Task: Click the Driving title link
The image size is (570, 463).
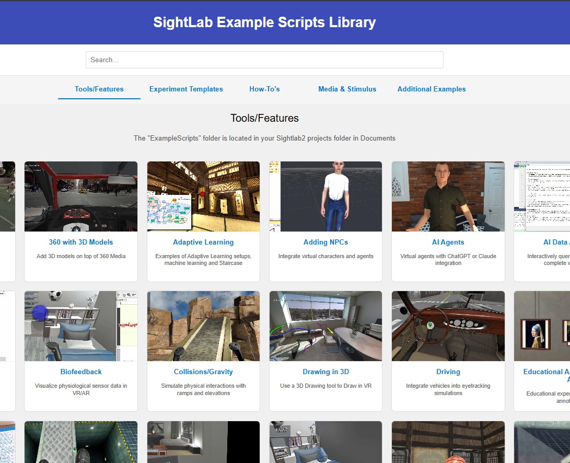Action: (448, 372)
